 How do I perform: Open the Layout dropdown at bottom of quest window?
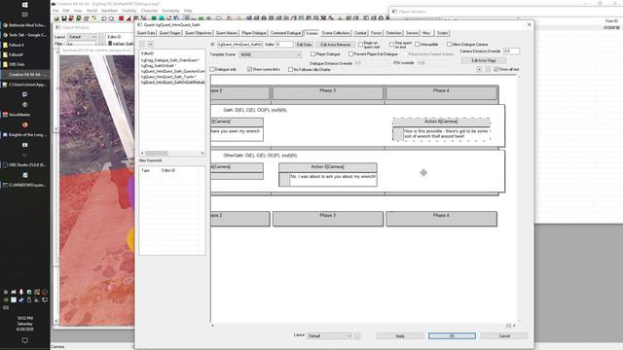click(329, 336)
